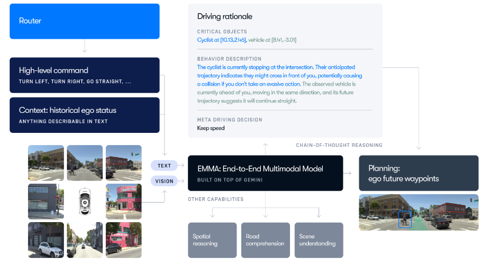Image resolution: width=490 pixels, height=270 pixels.
Task: Open camera thumbnail of dark gray storefront
Action: click(x=46, y=201)
